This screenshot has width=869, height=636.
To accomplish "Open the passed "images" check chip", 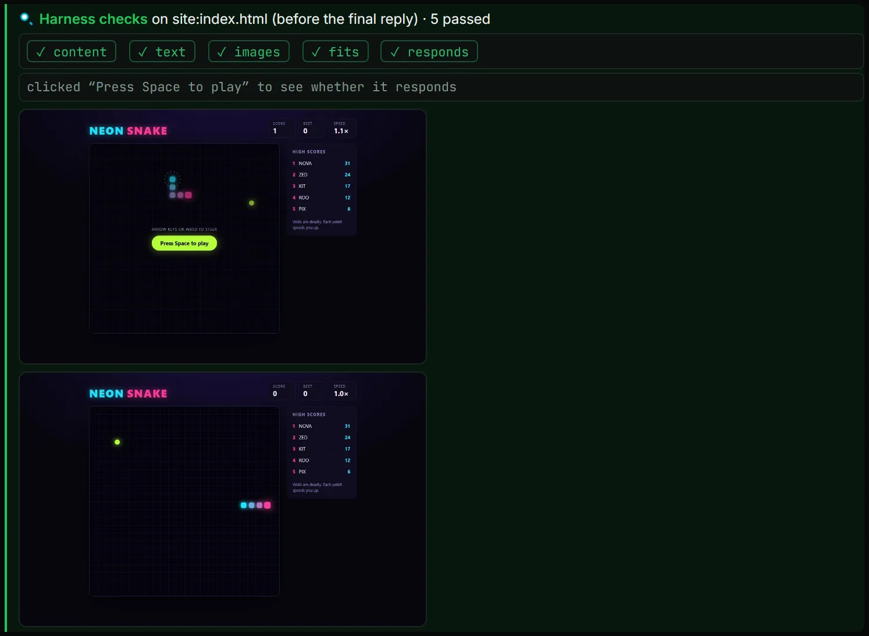I will (249, 52).
